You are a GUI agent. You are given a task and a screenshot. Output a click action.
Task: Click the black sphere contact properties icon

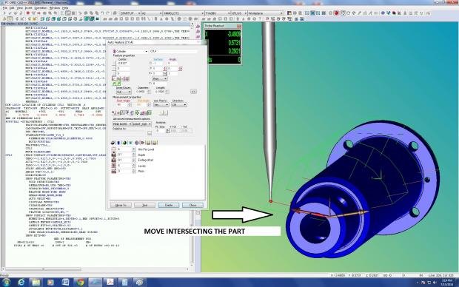pyautogui.click(x=113, y=143)
